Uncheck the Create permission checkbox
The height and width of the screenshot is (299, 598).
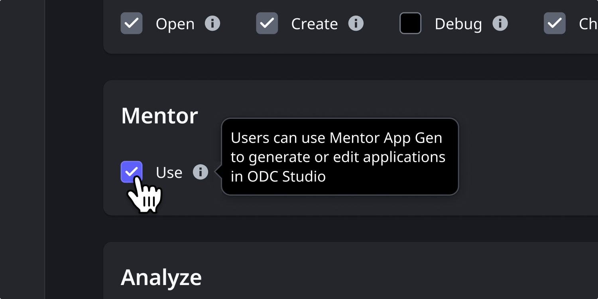point(267,23)
